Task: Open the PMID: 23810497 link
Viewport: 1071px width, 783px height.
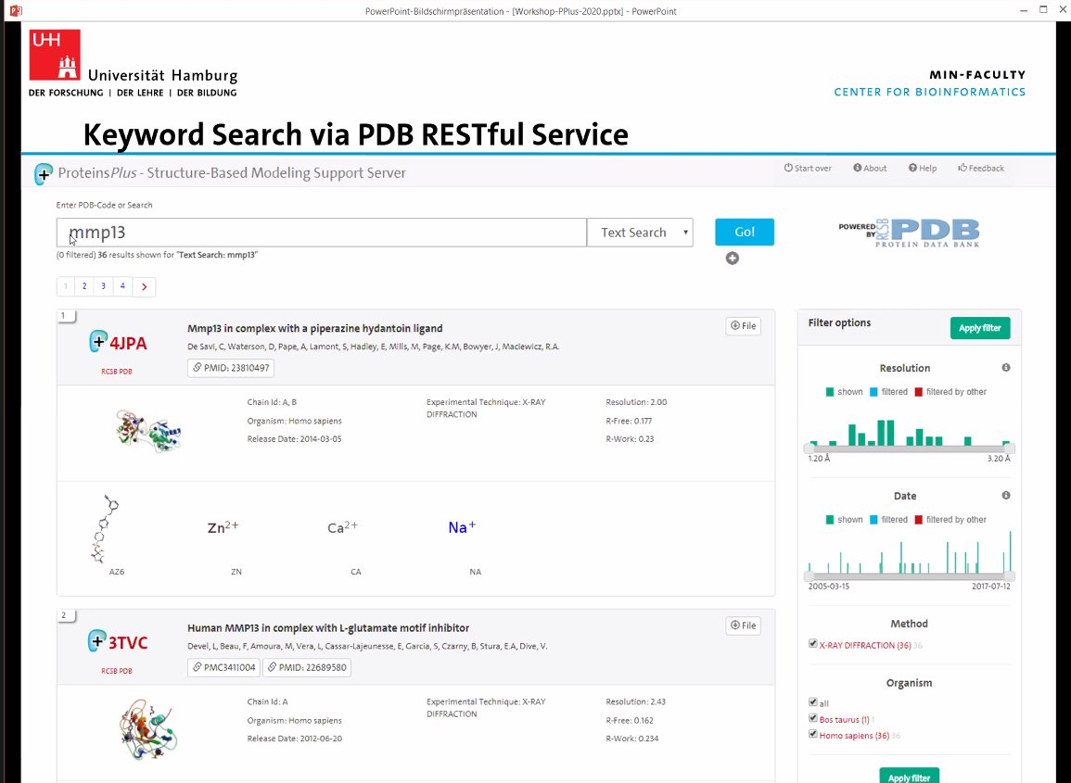Action: click(231, 368)
